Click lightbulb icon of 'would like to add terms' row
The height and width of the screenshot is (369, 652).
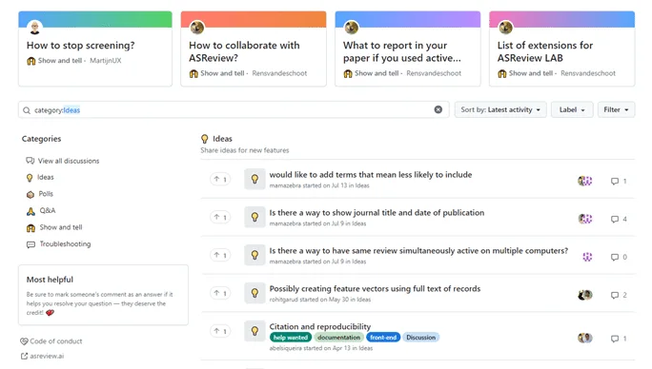pos(255,179)
